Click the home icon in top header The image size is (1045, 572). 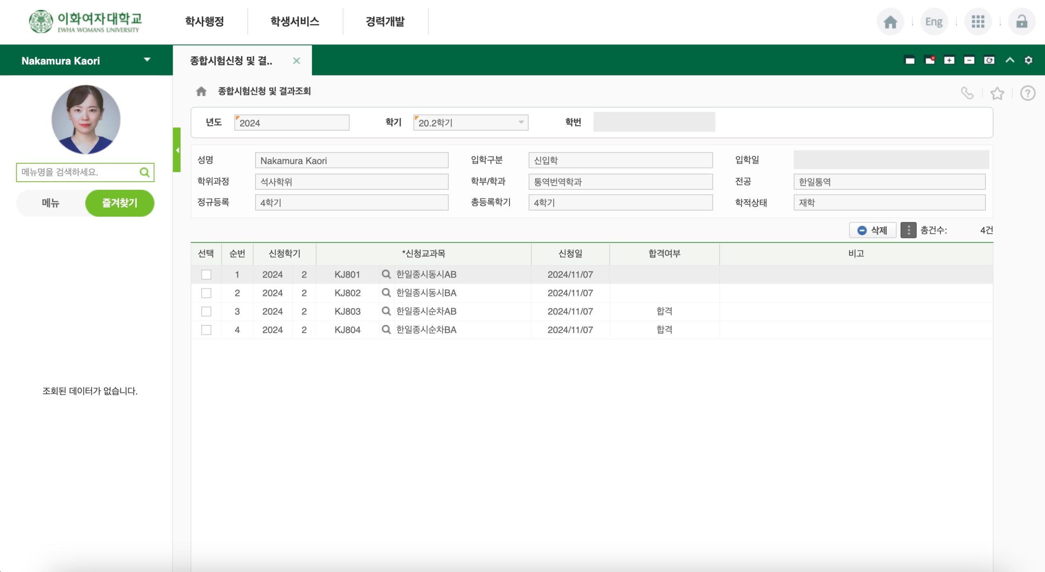(x=890, y=22)
